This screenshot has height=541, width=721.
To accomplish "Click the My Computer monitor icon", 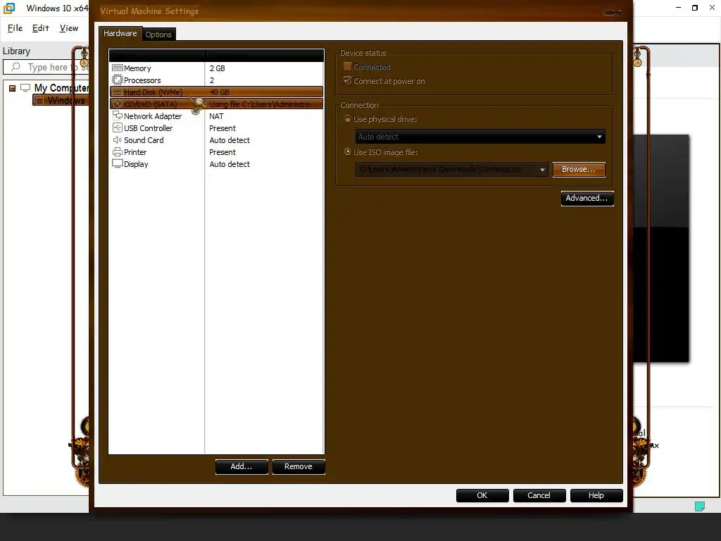I will point(25,87).
